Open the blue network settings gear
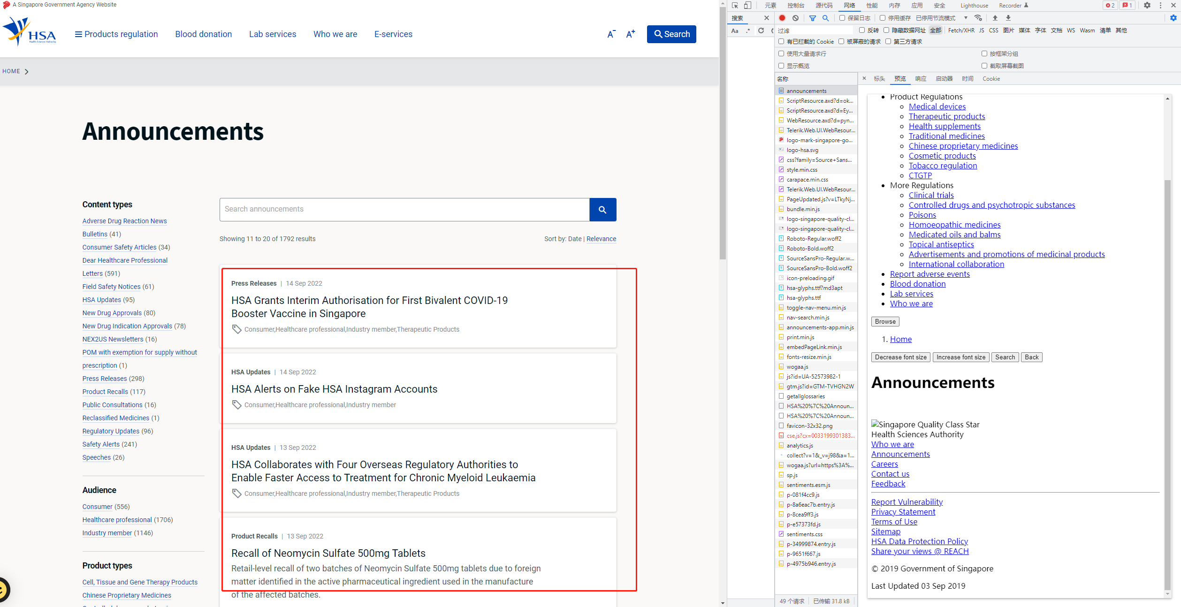Viewport: 1181px width, 607px height. click(x=1173, y=18)
